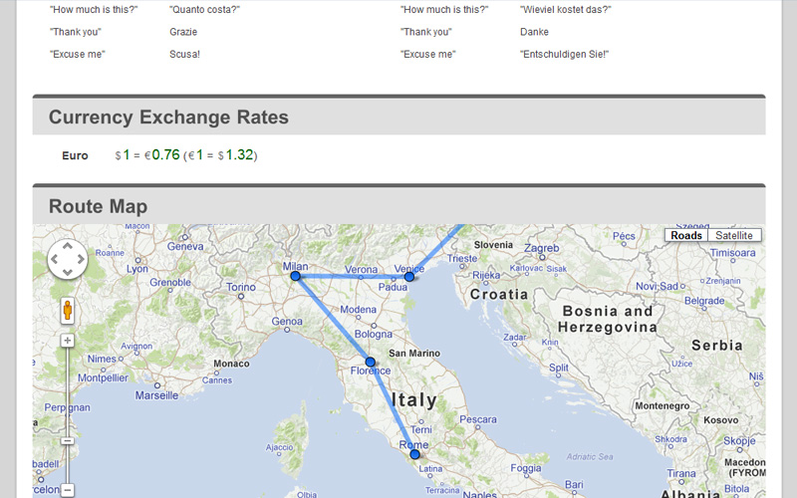Click the zoom slider handle
Screen dimensions: 797x498
coord(67,440)
